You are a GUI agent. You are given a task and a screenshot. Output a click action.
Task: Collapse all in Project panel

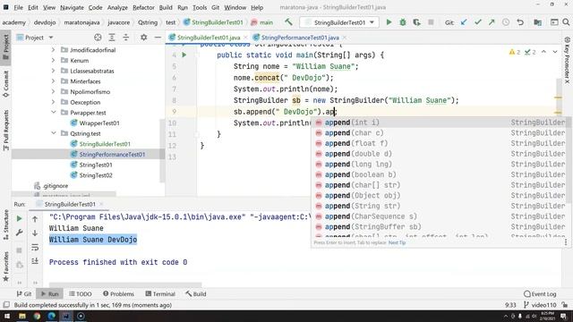click(125, 38)
